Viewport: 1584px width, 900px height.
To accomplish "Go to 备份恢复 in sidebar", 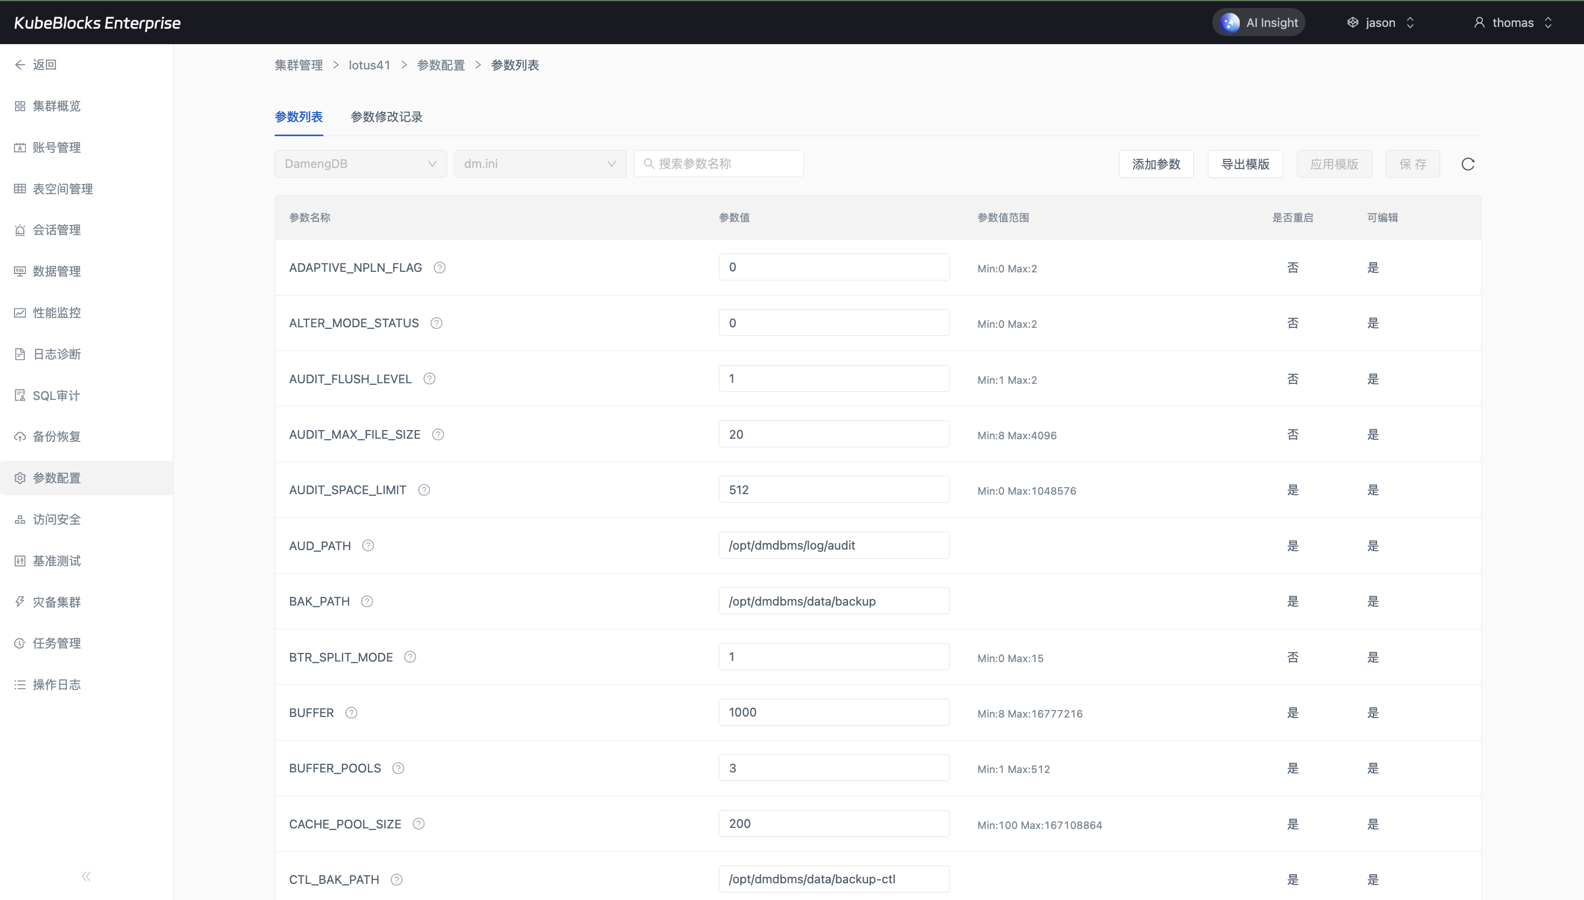I will click(x=56, y=437).
